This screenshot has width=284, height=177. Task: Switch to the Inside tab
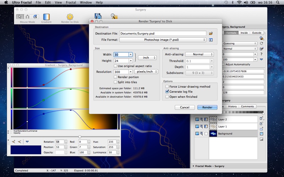click(244, 33)
